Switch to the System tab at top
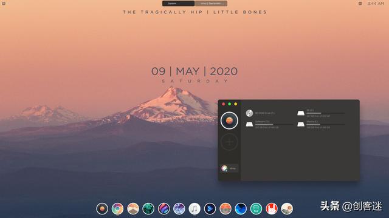Image resolution: width=389 pixels, height=218 pixels. point(178,4)
